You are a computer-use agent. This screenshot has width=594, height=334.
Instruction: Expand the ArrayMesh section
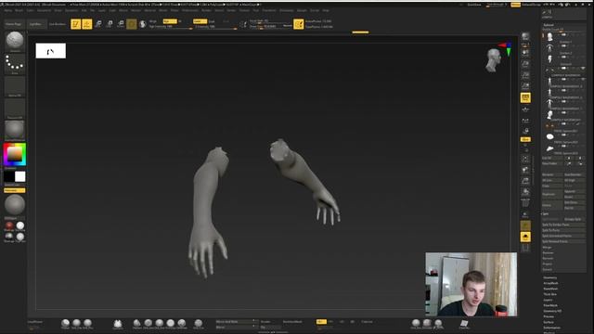tap(550, 283)
